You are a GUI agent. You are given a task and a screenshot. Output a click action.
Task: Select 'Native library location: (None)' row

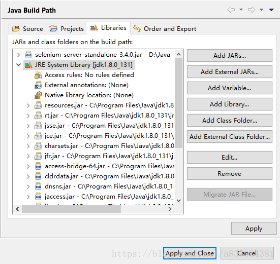tap(89, 95)
